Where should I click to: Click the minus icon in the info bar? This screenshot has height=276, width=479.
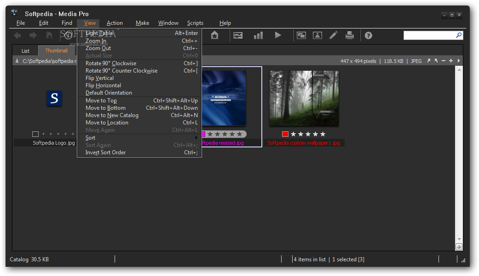pos(444,61)
